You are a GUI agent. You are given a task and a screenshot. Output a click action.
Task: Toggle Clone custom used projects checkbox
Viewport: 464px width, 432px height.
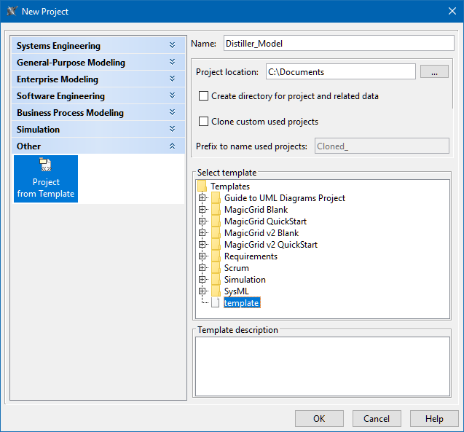[204, 122]
